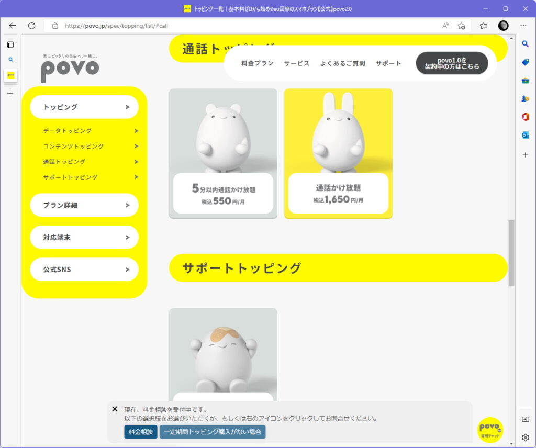This screenshot has width=536, height=448.
Task: Reload the page with the refresh icon
Action: (32, 26)
